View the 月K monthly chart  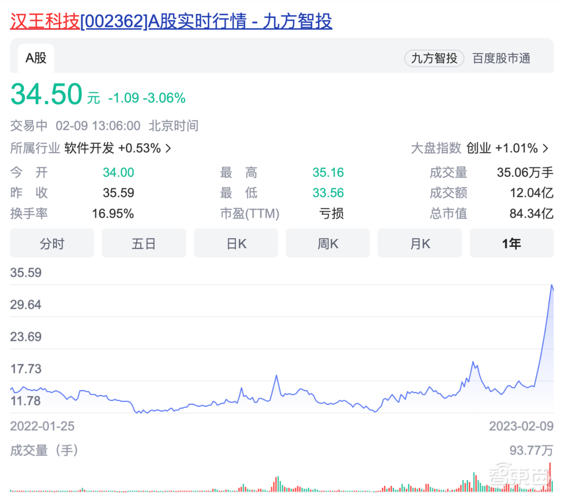[419, 243]
